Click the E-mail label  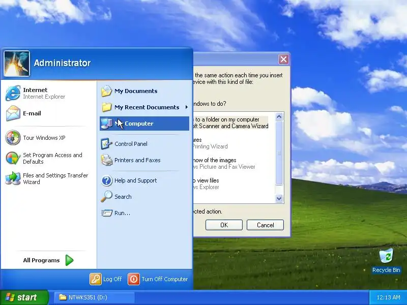(32, 113)
